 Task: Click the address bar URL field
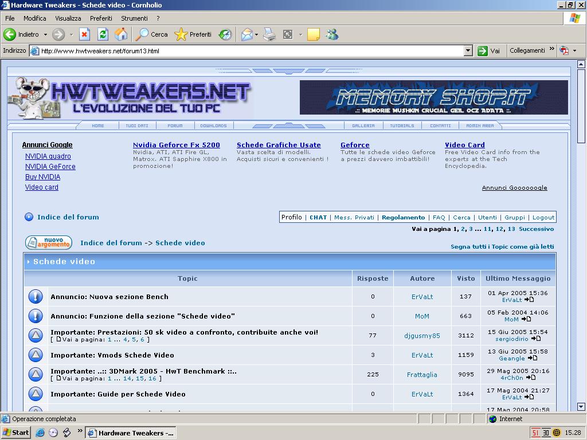251,51
